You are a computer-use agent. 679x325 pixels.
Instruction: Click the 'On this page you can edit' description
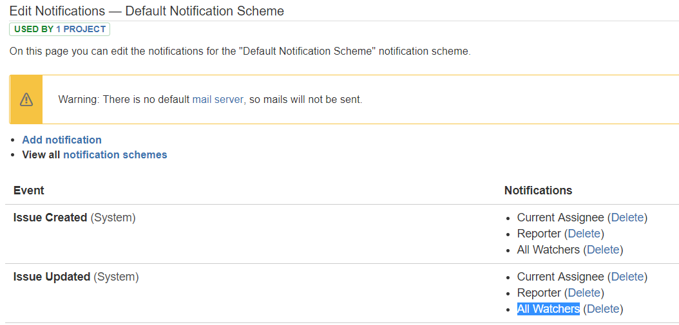[x=240, y=51]
